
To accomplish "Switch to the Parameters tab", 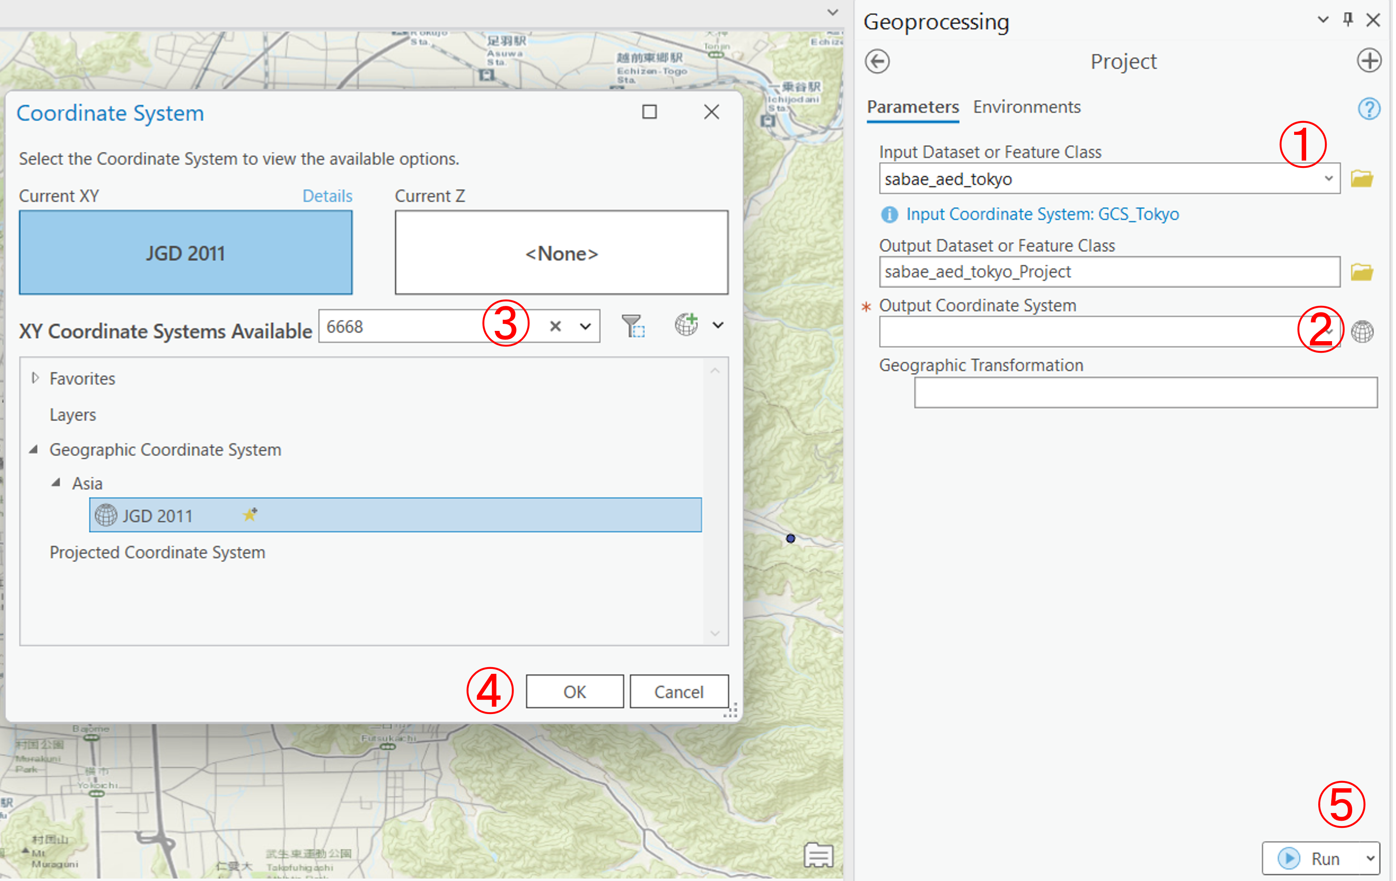I will (x=912, y=107).
